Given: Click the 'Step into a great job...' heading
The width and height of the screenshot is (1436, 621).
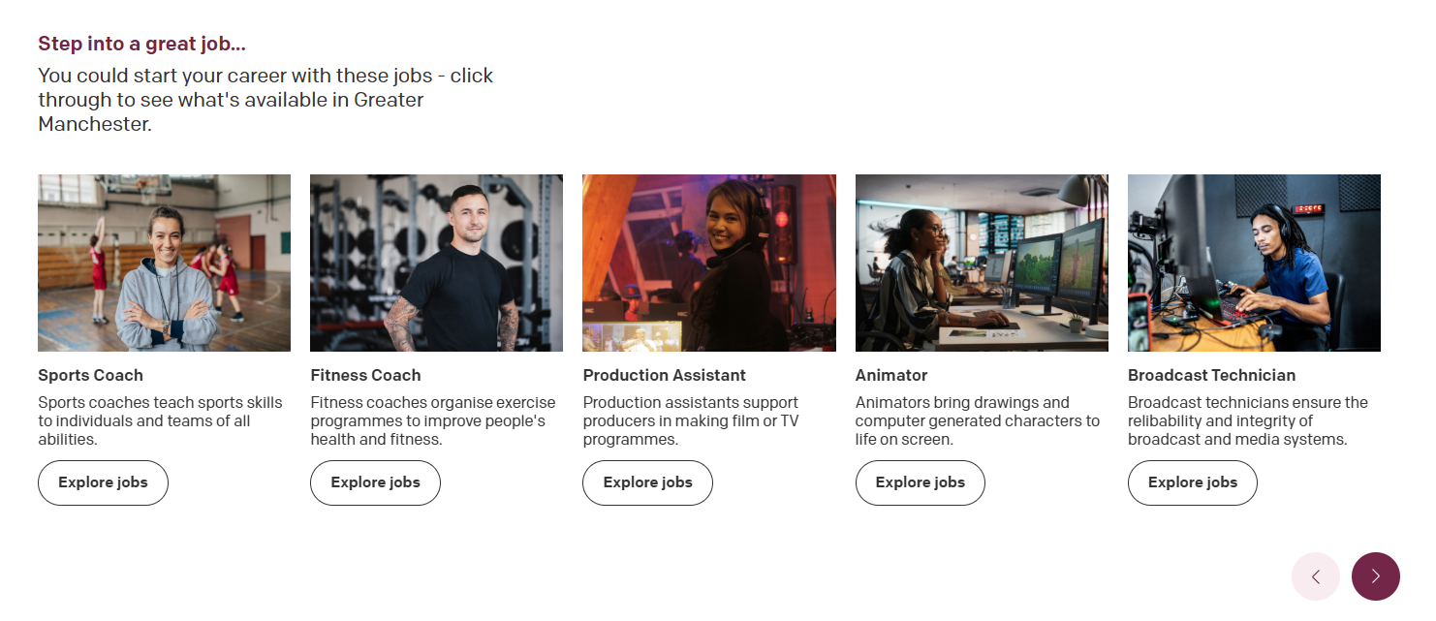Looking at the screenshot, I should (141, 44).
